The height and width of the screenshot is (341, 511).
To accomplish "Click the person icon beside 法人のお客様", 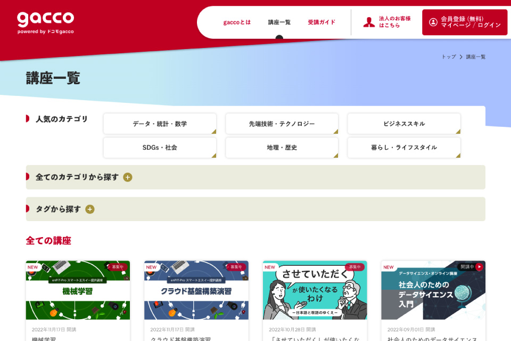I will click(368, 22).
